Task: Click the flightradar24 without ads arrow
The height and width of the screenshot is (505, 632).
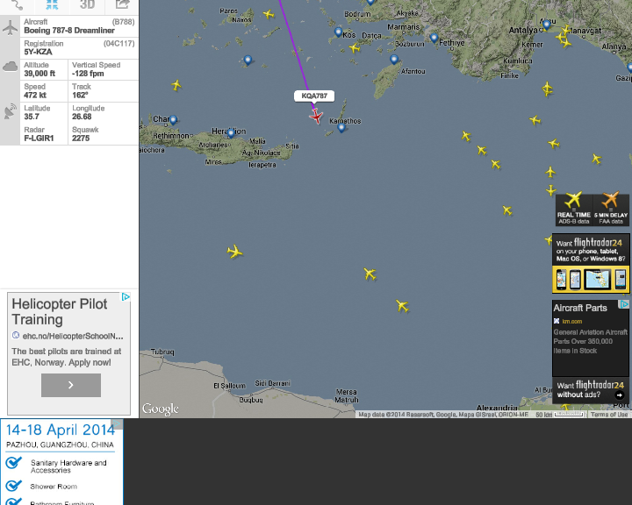Action: click(x=620, y=395)
